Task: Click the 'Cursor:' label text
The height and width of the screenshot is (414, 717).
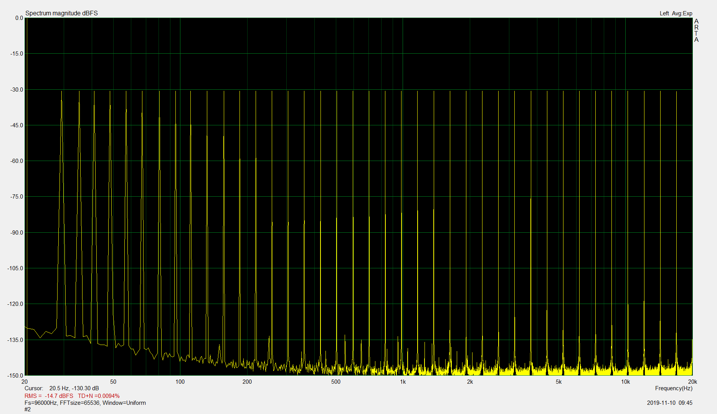Action: (x=34, y=388)
